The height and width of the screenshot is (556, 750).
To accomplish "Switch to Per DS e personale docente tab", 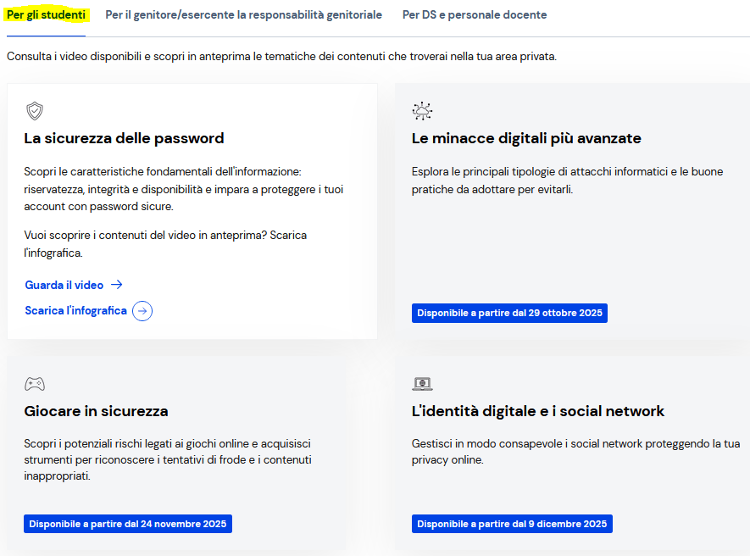I will 474,15.
